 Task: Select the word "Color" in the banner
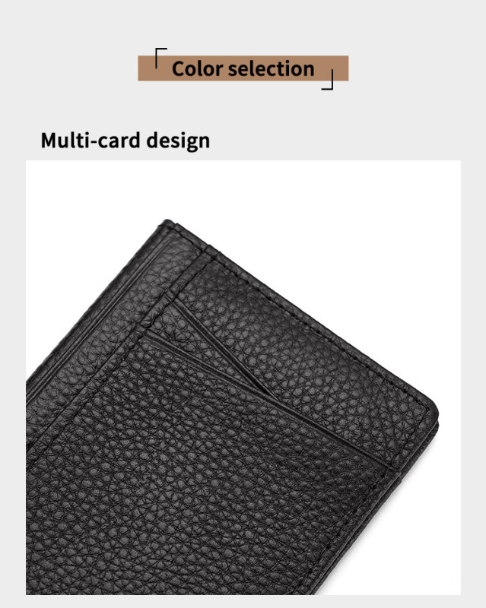tap(196, 68)
